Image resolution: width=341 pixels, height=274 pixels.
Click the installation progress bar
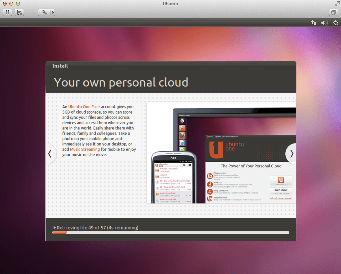click(171, 232)
